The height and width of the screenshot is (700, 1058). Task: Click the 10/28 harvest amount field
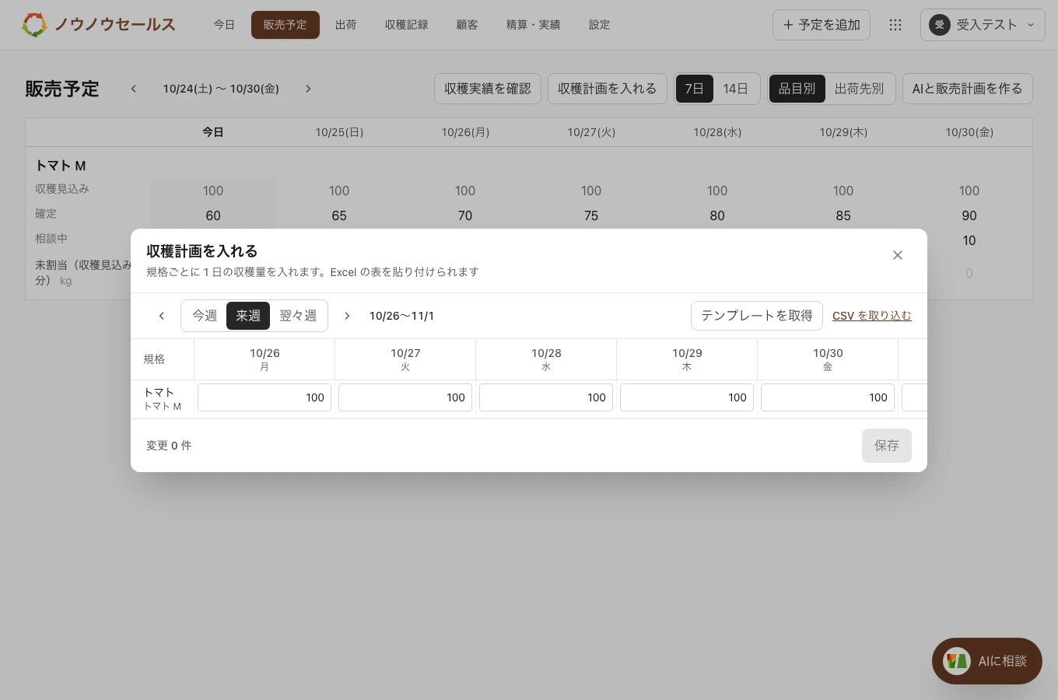(546, 397)
